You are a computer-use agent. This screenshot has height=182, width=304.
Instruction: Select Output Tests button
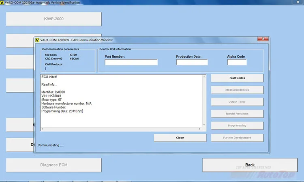tap(237, 102)
